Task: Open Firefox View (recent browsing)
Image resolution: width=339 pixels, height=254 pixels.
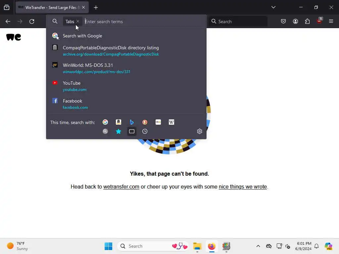Action: click(7, 7)
